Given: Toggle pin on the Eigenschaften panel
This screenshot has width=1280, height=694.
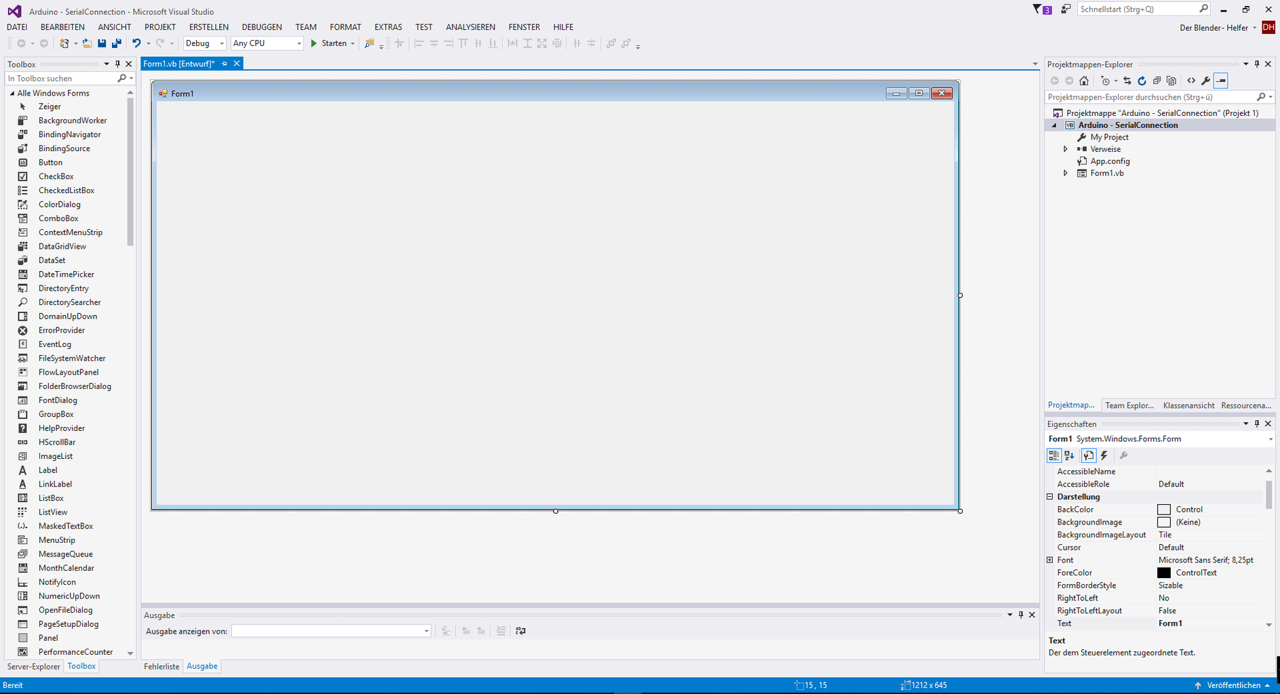Looking at the screenshot, I should [1257, 424].
